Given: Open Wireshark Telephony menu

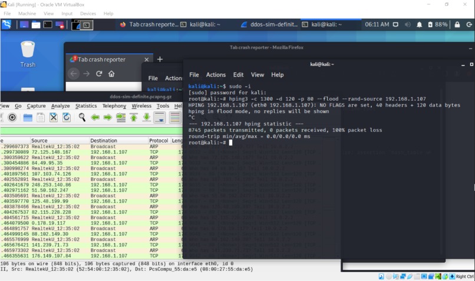Looking at the screenshot, I should [114, 106].
